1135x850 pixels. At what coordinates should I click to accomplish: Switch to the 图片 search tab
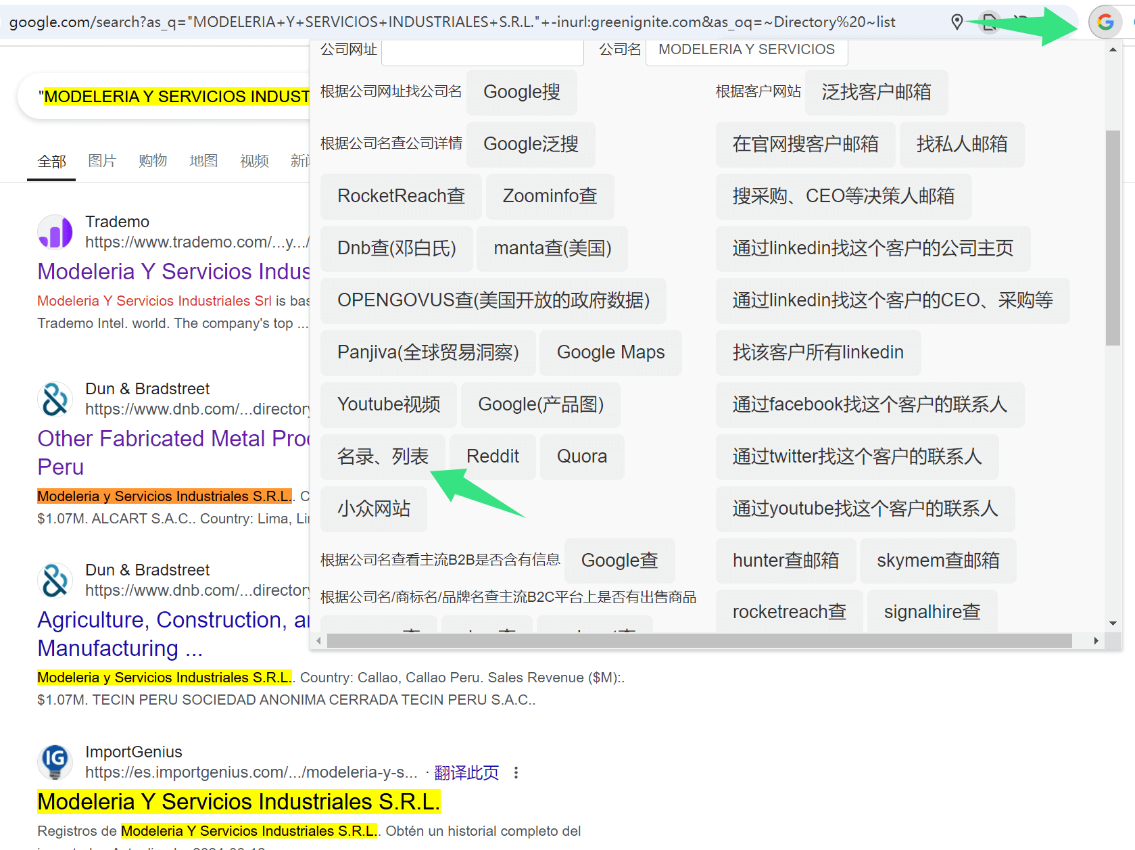click(x=102, y=161)
